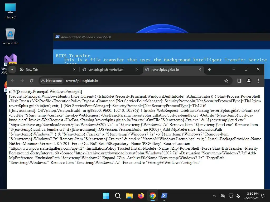Close the New Tab tab
This screenshot has width=270, height=202.
74,69
